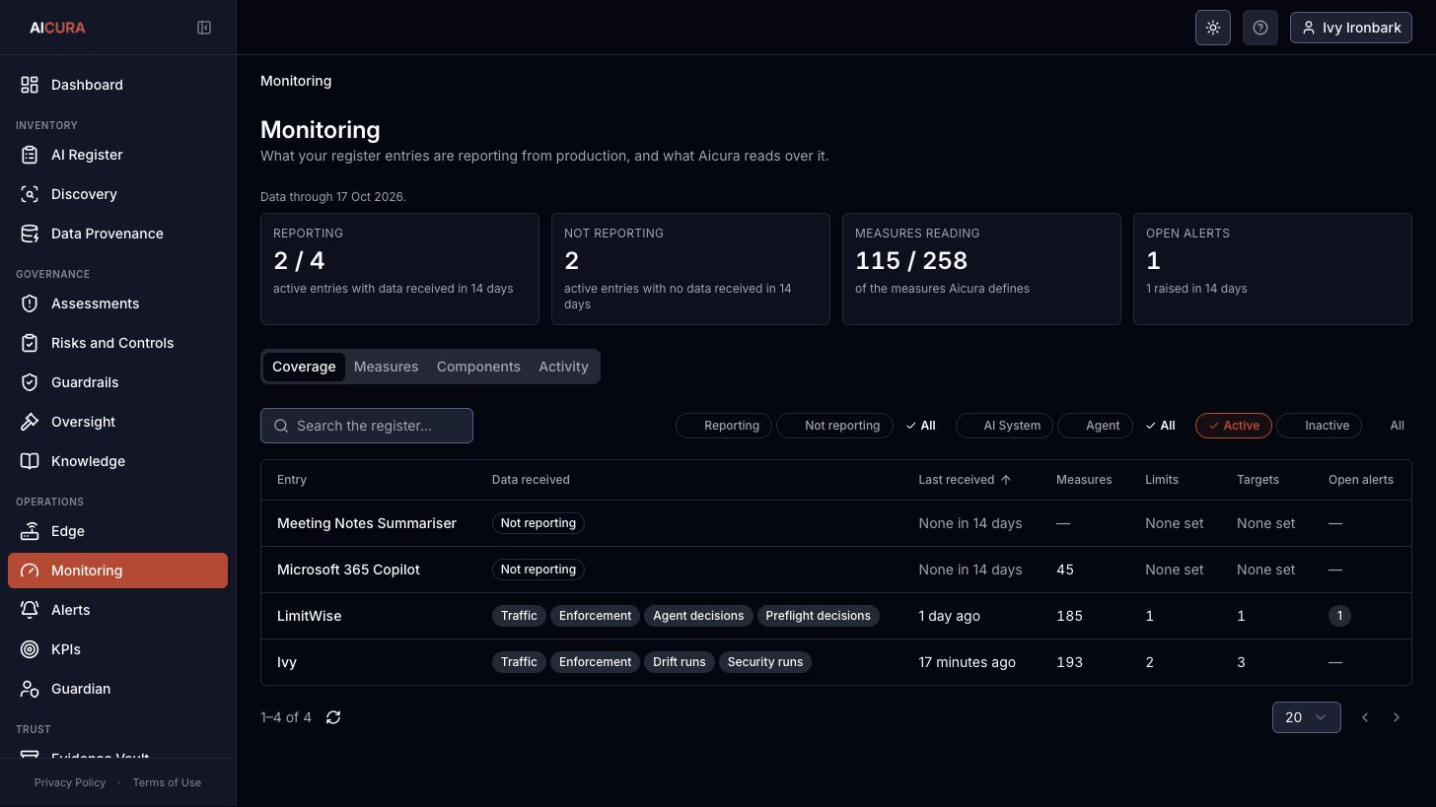Viewport: 1436px width, 807px height.
Task: Refresh the table with reload icon
Action: click(333, 717)
